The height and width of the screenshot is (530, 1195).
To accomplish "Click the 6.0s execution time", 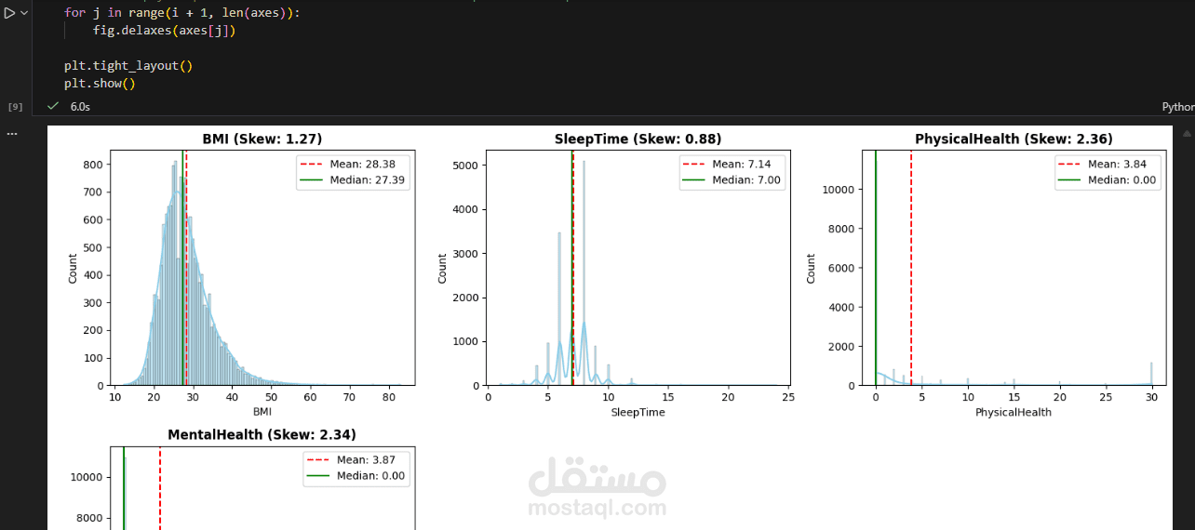I will point(80,107).
